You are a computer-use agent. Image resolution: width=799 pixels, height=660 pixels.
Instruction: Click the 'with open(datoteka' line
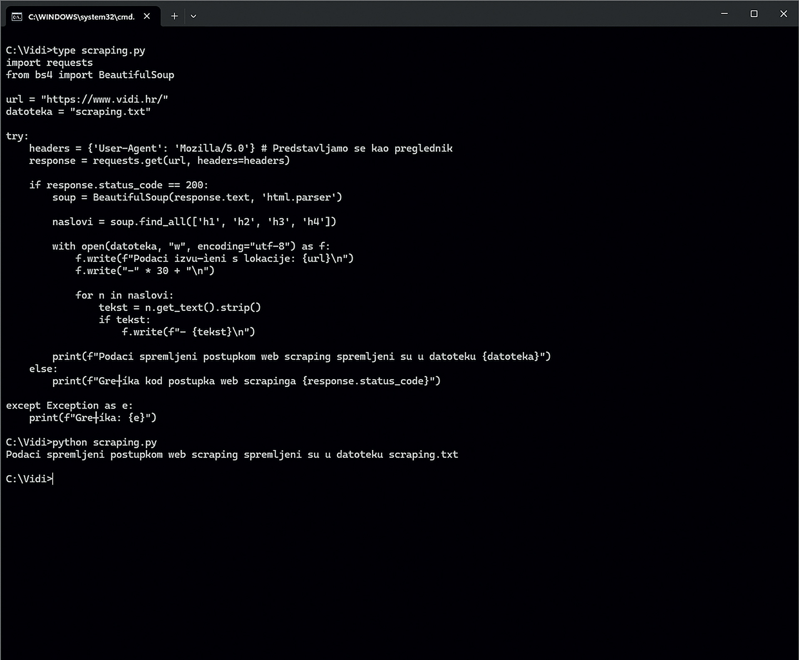click(191, 246)
